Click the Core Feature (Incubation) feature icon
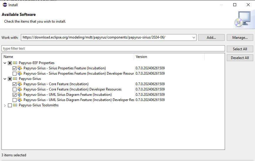Viewport: 255px width, 161px height. 20,84
